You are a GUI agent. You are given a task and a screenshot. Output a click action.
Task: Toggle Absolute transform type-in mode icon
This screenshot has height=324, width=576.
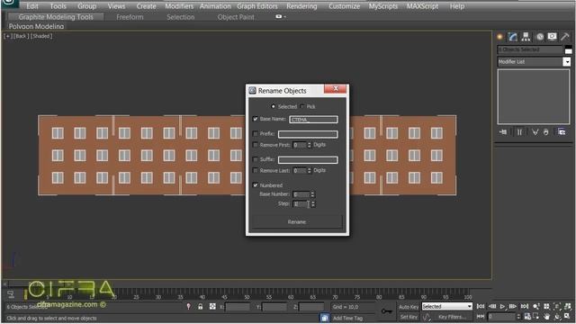212,306
